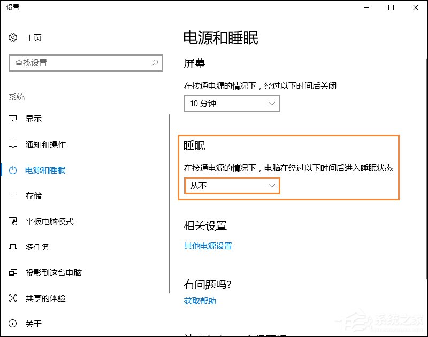Image resolution: width=428 pixels, height=337 pixels.
Task: Click the 获取帮助 help link
Action: tap(200, 301)
